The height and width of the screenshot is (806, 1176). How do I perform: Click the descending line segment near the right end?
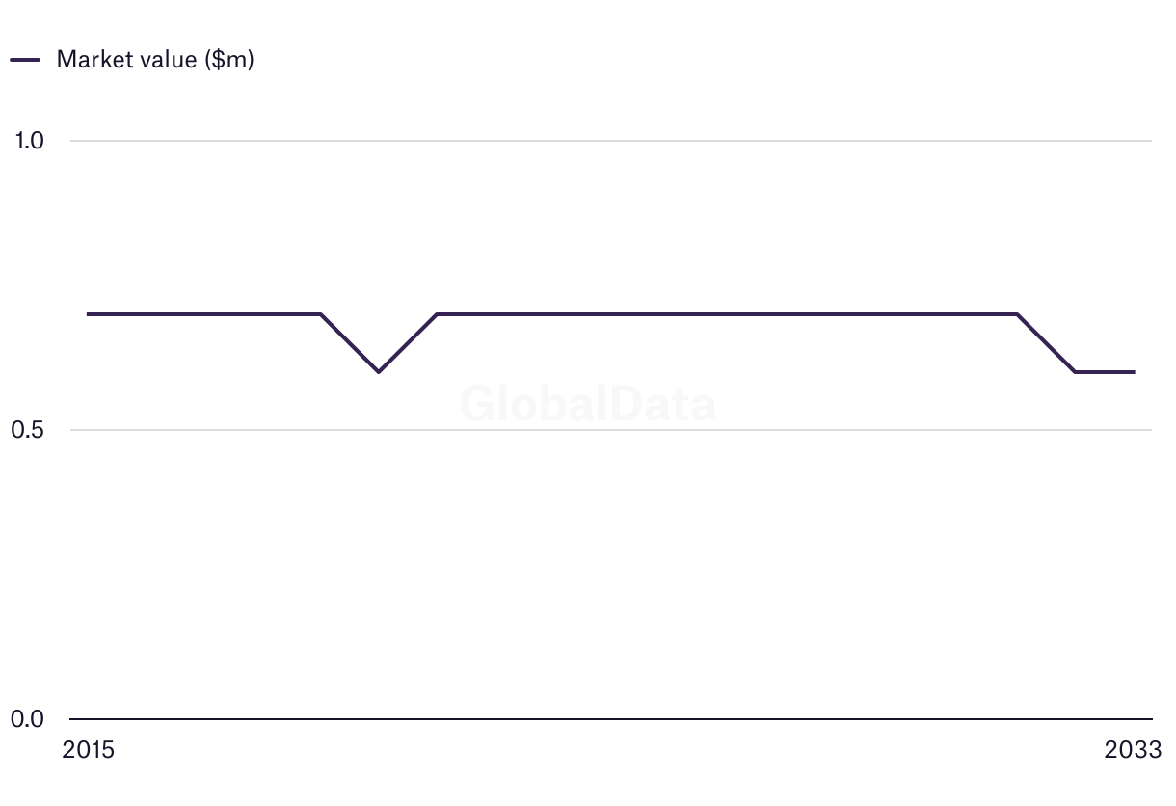1047,343
